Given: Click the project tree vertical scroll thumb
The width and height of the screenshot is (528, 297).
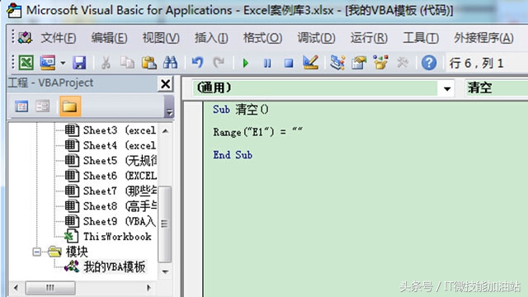Looking at the screenshot, I should click(165, 224).
